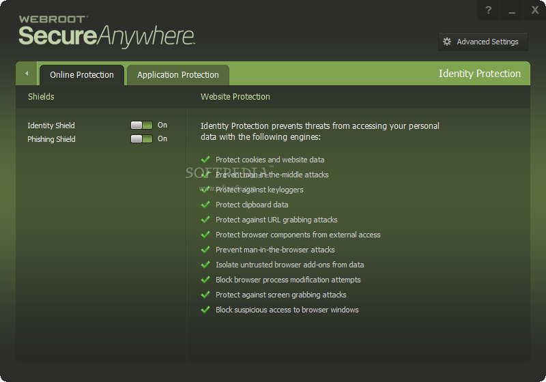The width and height of the screenshot is (546, 382).
Task: Click the Phishing Shield label
Action: point(52,139)
